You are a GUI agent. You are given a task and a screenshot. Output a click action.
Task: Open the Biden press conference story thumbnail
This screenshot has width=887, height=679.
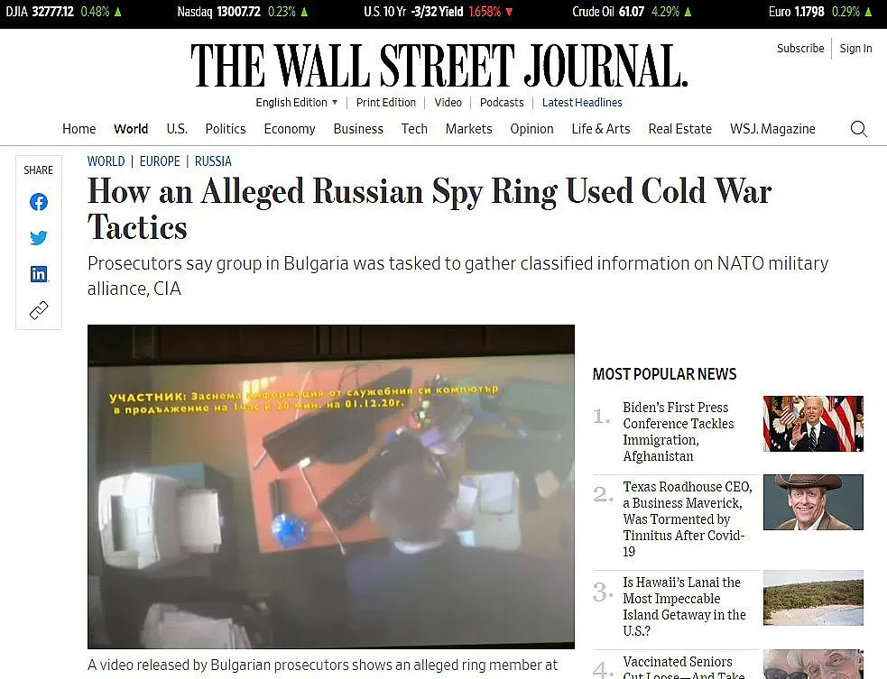pos(813,424)
